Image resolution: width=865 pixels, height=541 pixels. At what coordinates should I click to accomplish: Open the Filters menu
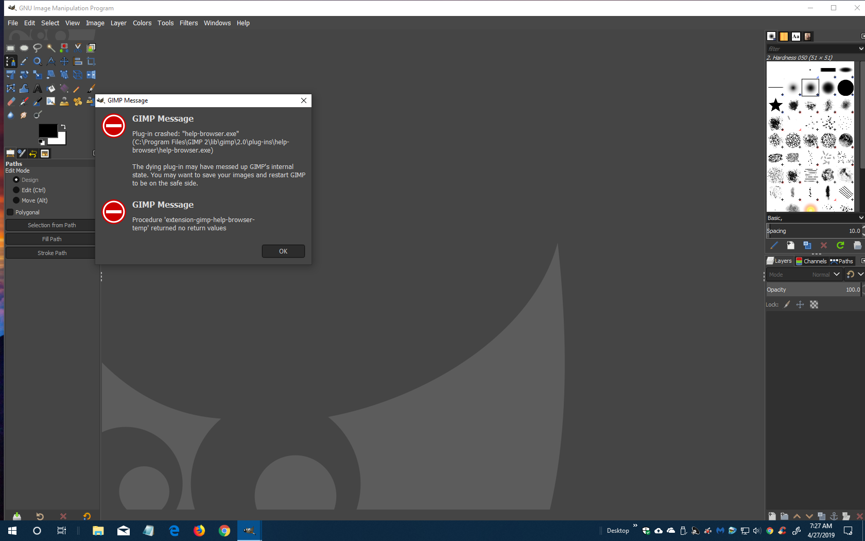(188, 23)
